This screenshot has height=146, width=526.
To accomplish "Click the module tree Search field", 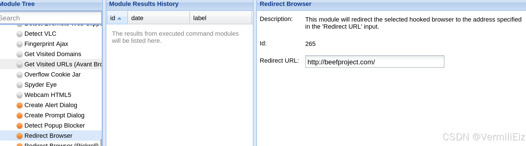I will tap(50, 18).
